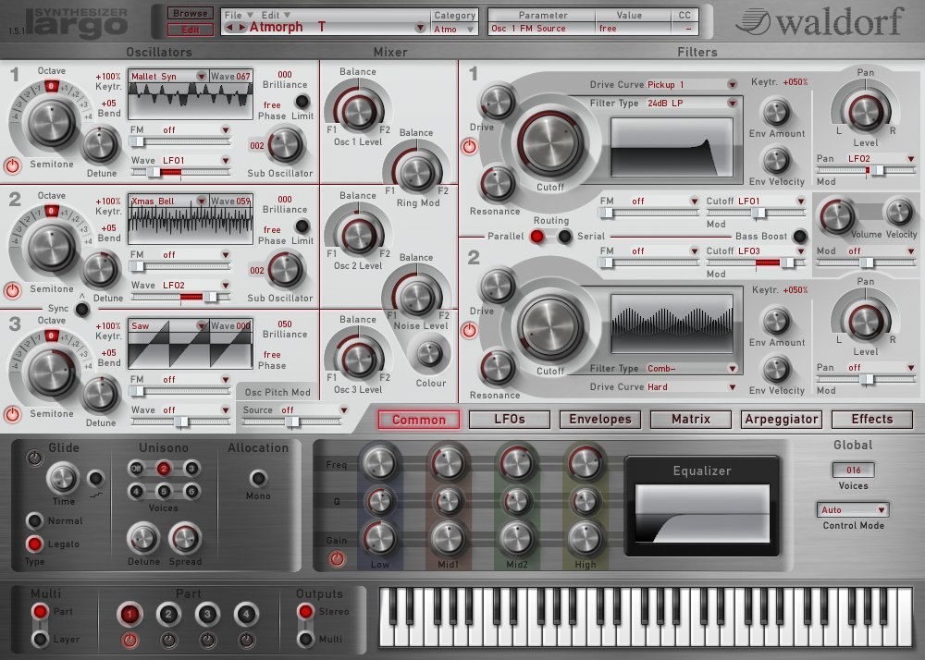Toggle Filter 1 power button
The image size is (925, 660).
(470, 146)
